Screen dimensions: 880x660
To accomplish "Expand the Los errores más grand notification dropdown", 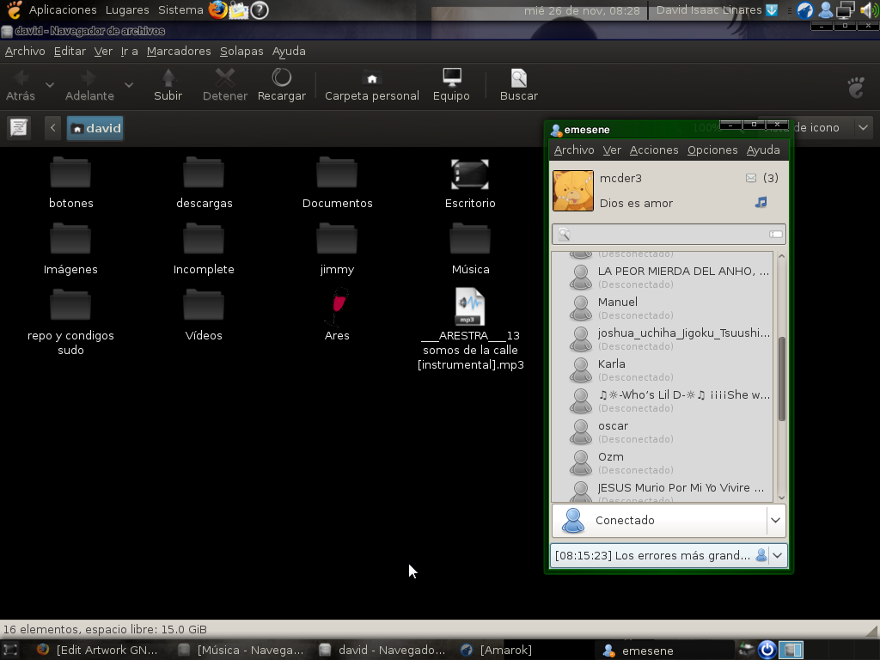I will pyautogui.click(x=777, y=556).
